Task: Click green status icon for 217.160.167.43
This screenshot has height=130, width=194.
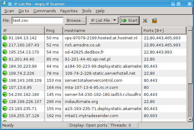Action: coord(5,45)
